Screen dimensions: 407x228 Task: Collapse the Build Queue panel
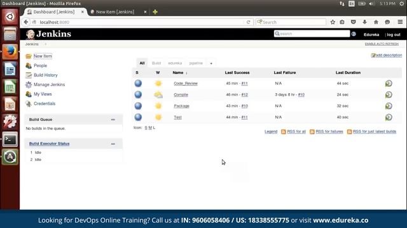click(x=113, y=120)
